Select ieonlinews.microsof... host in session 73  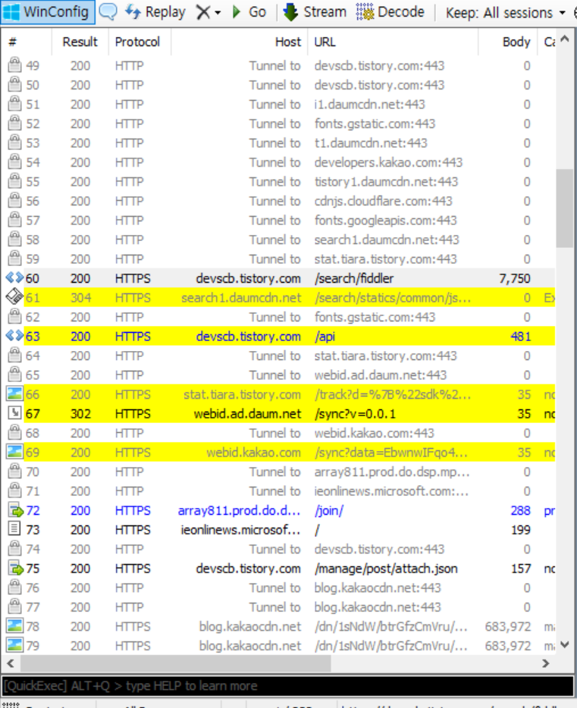[240, 530]
